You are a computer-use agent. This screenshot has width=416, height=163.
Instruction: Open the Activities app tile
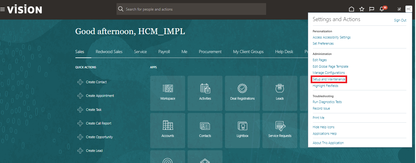click(205, 93)
